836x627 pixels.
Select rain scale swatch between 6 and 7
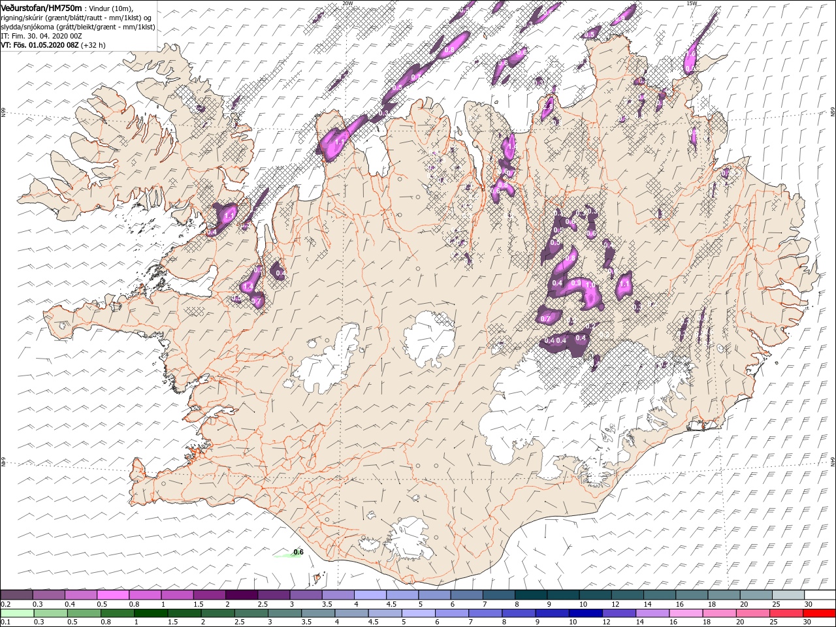pos(451,613)
